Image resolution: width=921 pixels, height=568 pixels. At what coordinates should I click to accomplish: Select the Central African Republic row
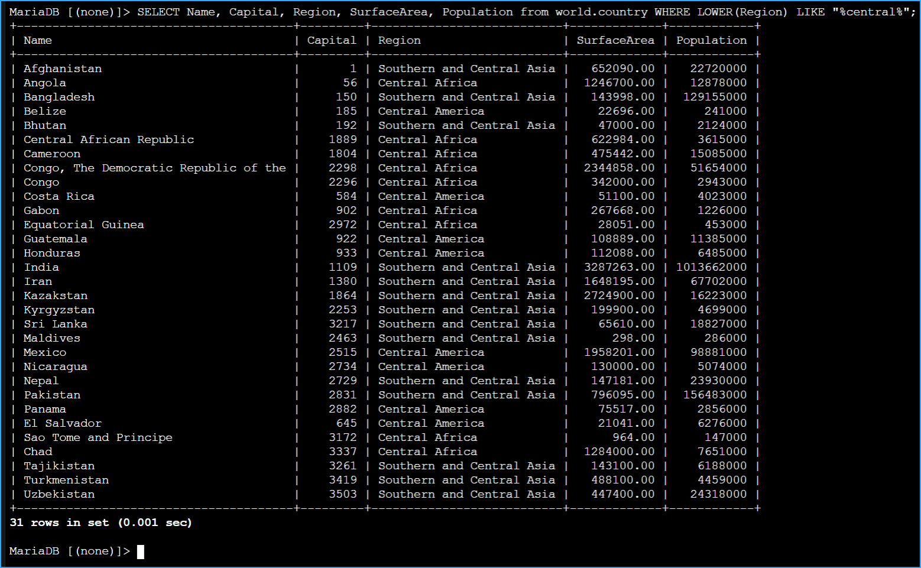[108, 139]
